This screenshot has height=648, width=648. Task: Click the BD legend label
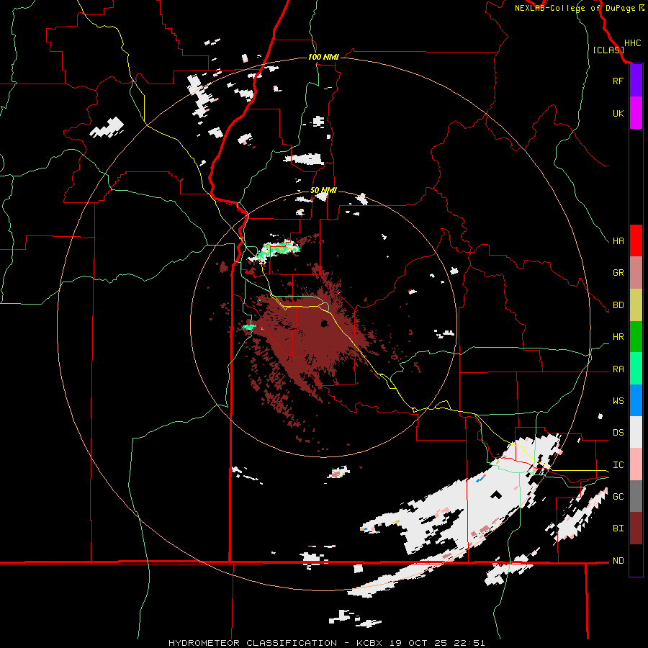point(618,305)
